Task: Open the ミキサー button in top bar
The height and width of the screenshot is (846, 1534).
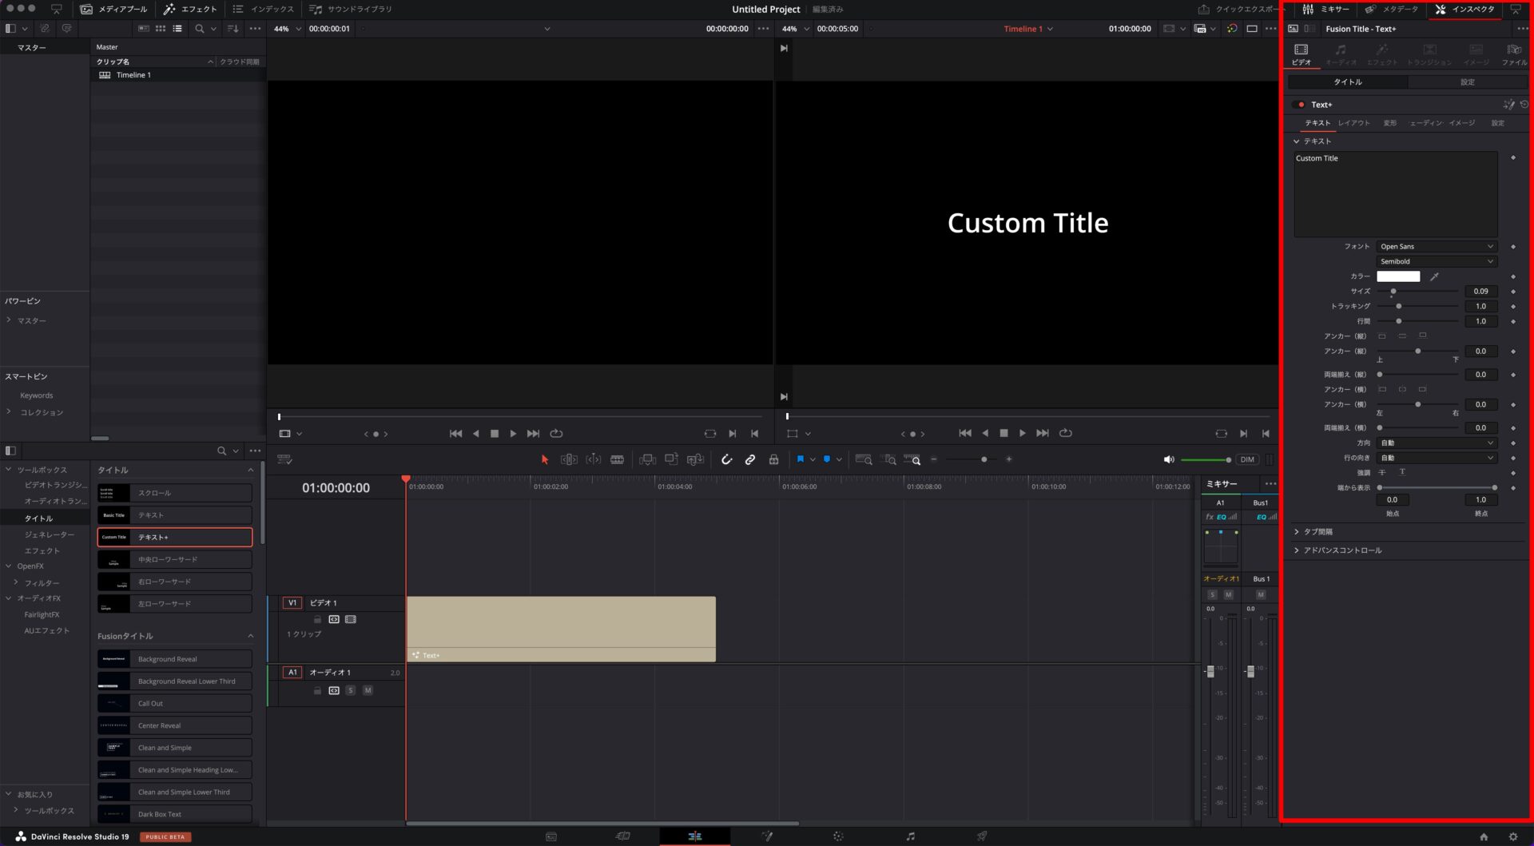Action: tap(1325, 10)
